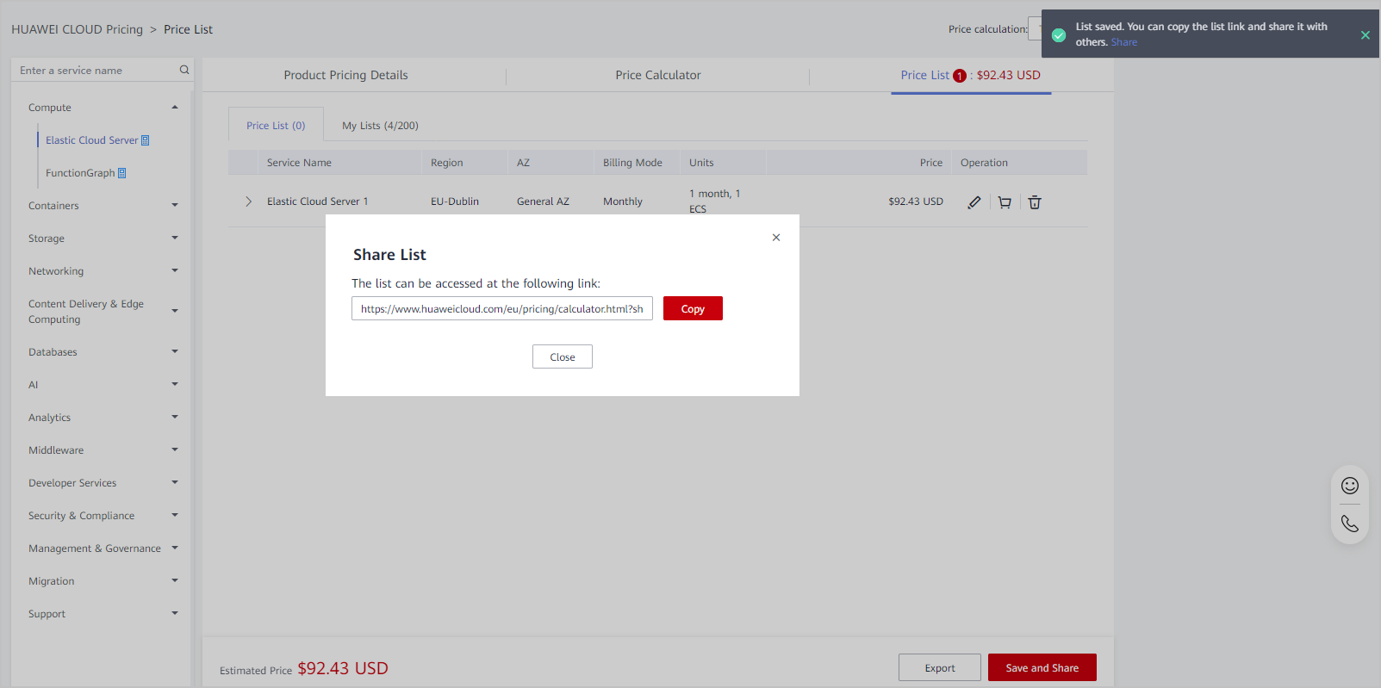Viewport: 1381px width, 688px height.
Task: Click the AZ column header
Action: 523,163
